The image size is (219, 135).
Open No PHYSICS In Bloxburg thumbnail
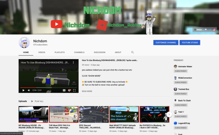pos(155,114)
